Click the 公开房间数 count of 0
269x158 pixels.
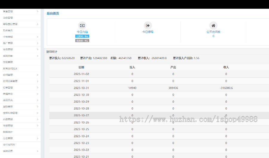click(x=213, y=36)
